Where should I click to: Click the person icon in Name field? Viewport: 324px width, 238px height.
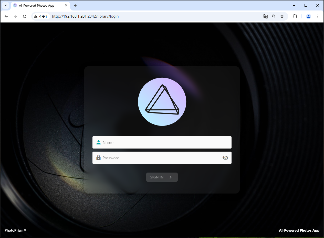coord(98,142)
